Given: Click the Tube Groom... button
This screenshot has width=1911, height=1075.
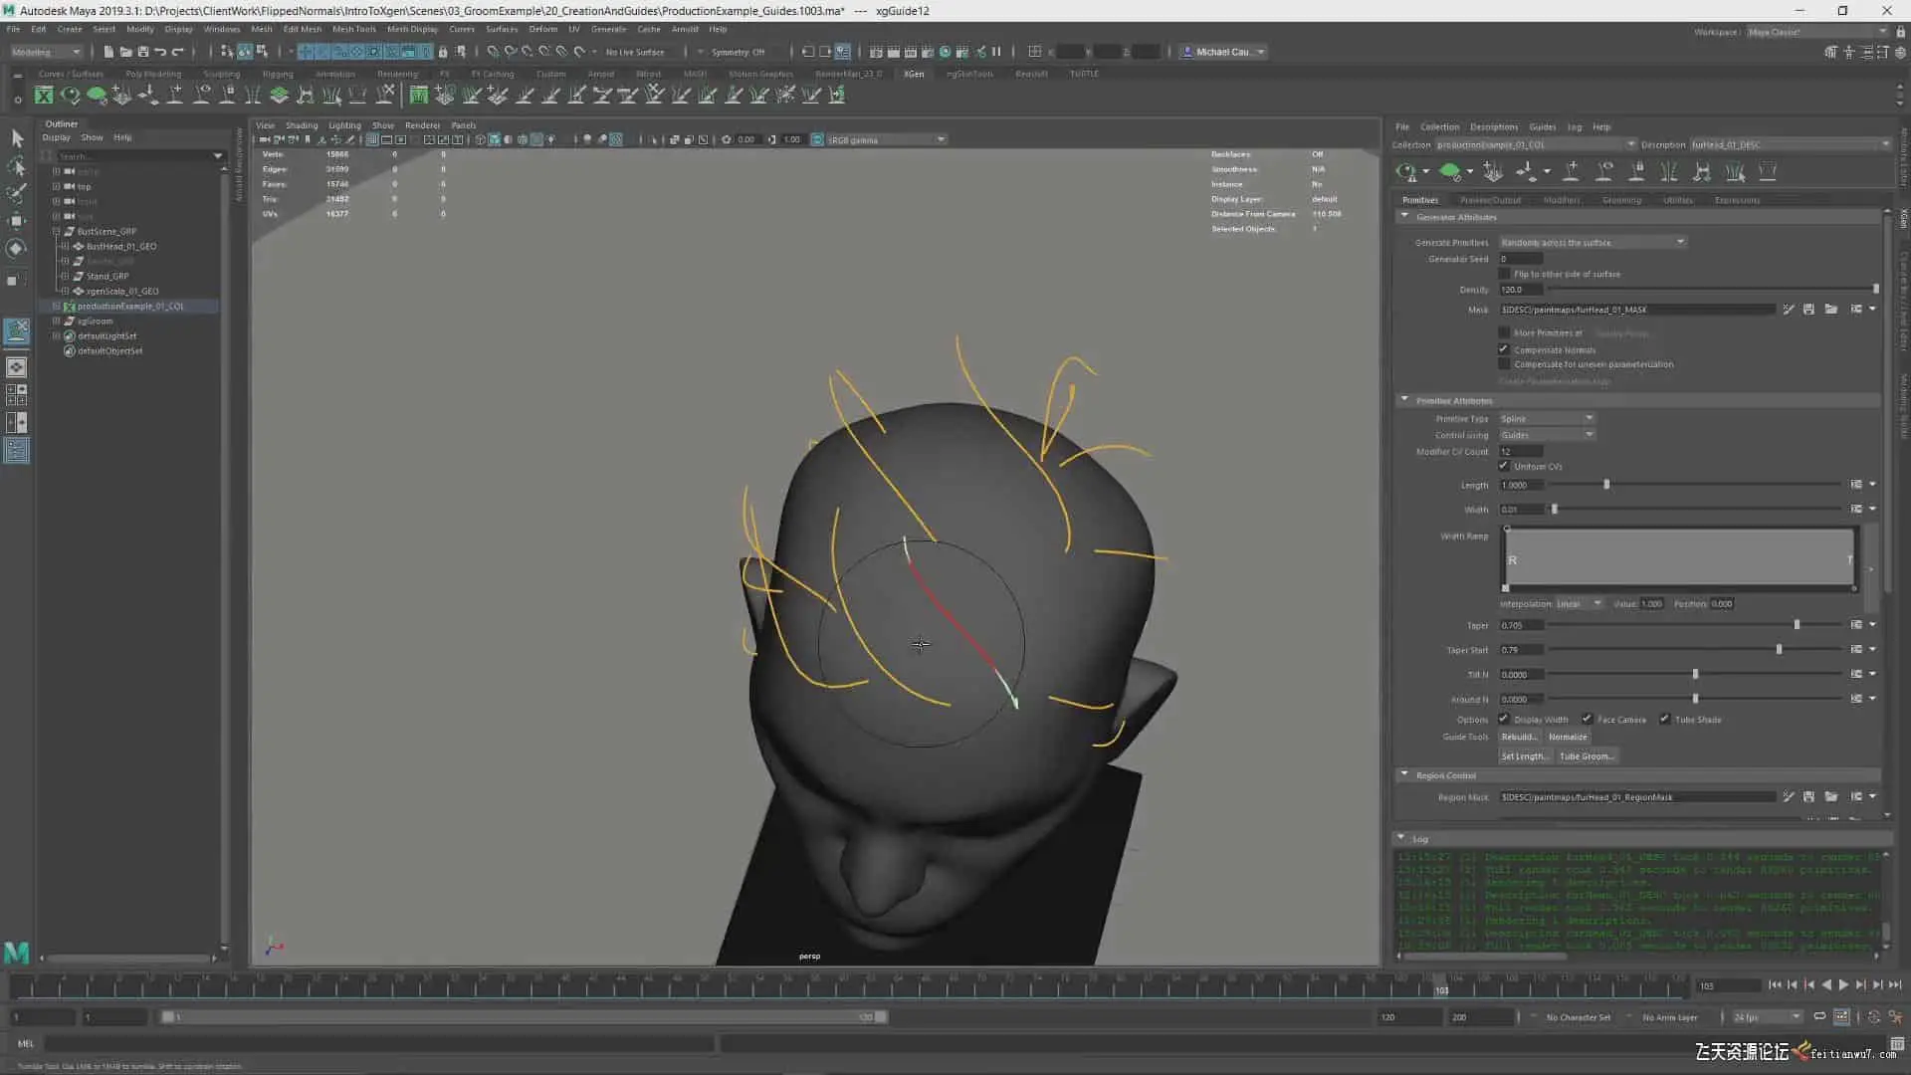Looking at the screenshot, I should [1587, 756].
